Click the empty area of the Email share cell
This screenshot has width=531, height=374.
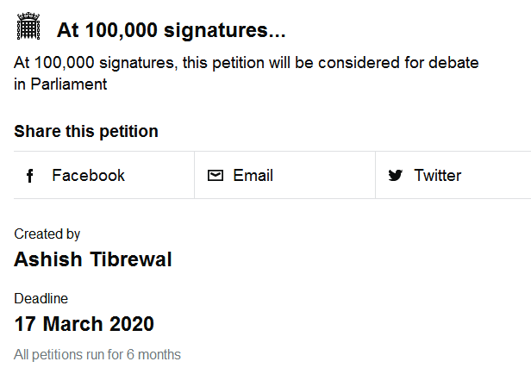tap(323, 175)
